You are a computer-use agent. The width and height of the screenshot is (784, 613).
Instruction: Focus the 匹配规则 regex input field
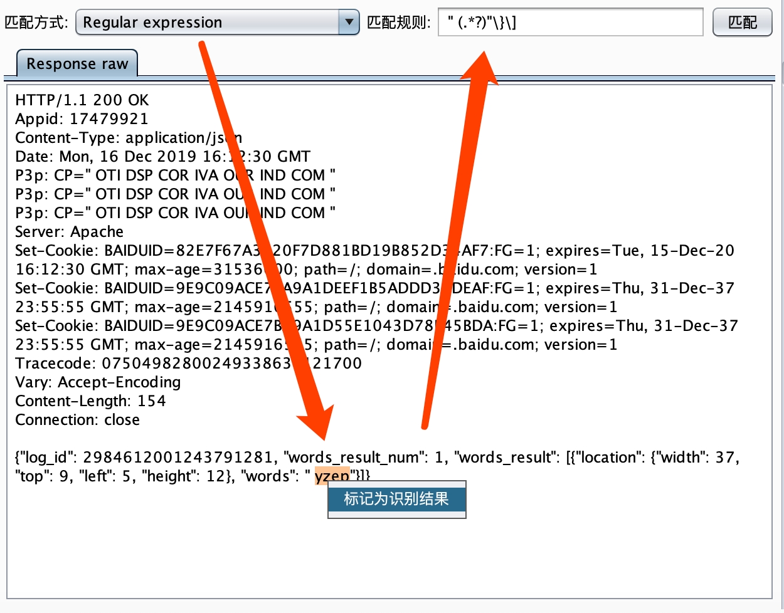tap(569, 23)
